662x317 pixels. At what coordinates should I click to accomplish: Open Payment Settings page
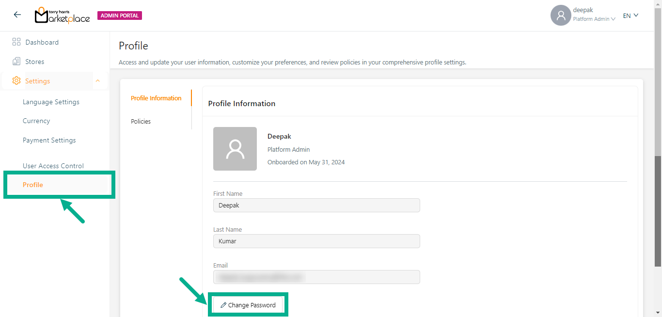click(49, 140)
